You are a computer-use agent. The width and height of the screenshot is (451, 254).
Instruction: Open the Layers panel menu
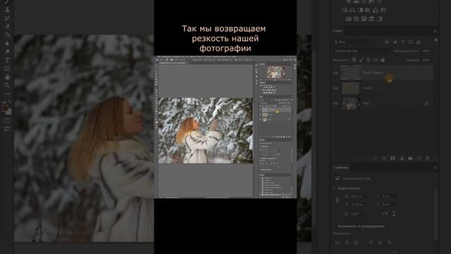coord(435,31)
